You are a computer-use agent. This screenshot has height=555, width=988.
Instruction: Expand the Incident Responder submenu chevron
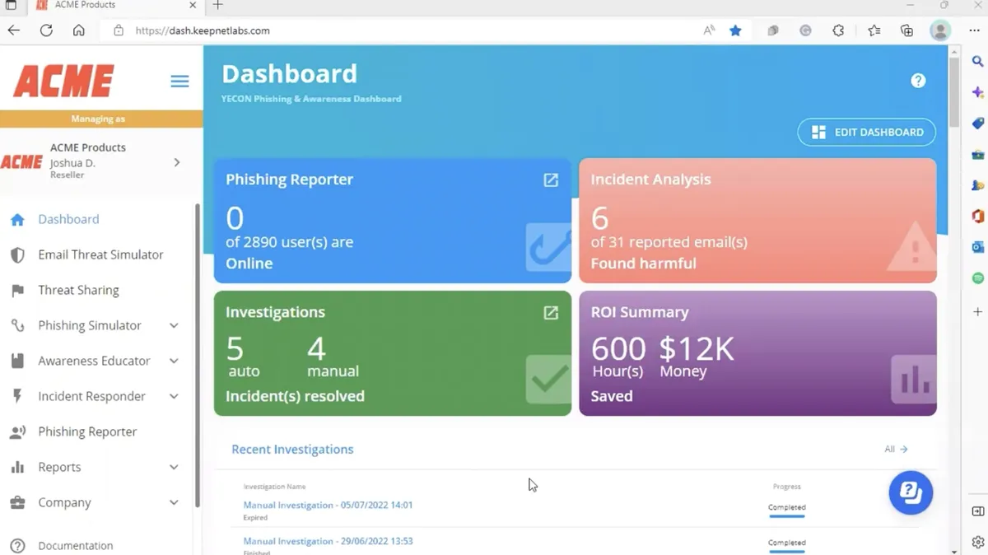point(174,397)
